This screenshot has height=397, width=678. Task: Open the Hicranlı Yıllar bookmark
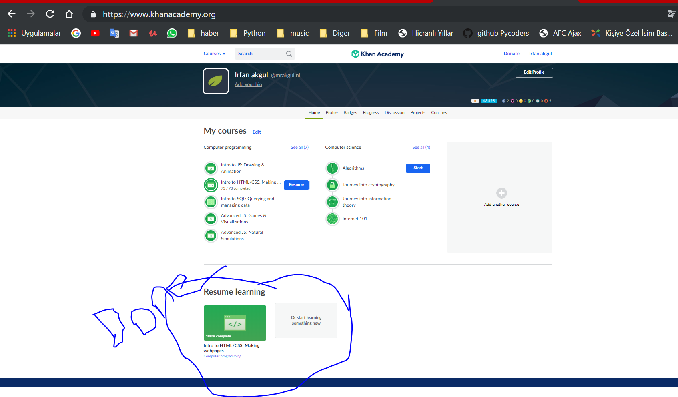(426, 33)
